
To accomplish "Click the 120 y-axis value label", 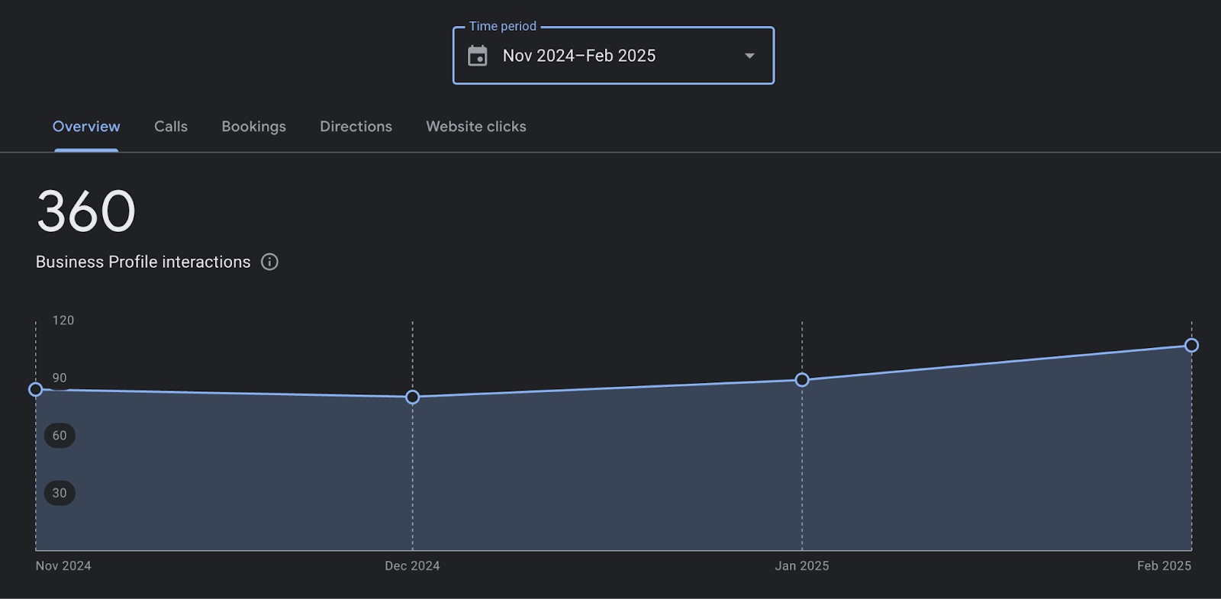I will pos(63,320).
